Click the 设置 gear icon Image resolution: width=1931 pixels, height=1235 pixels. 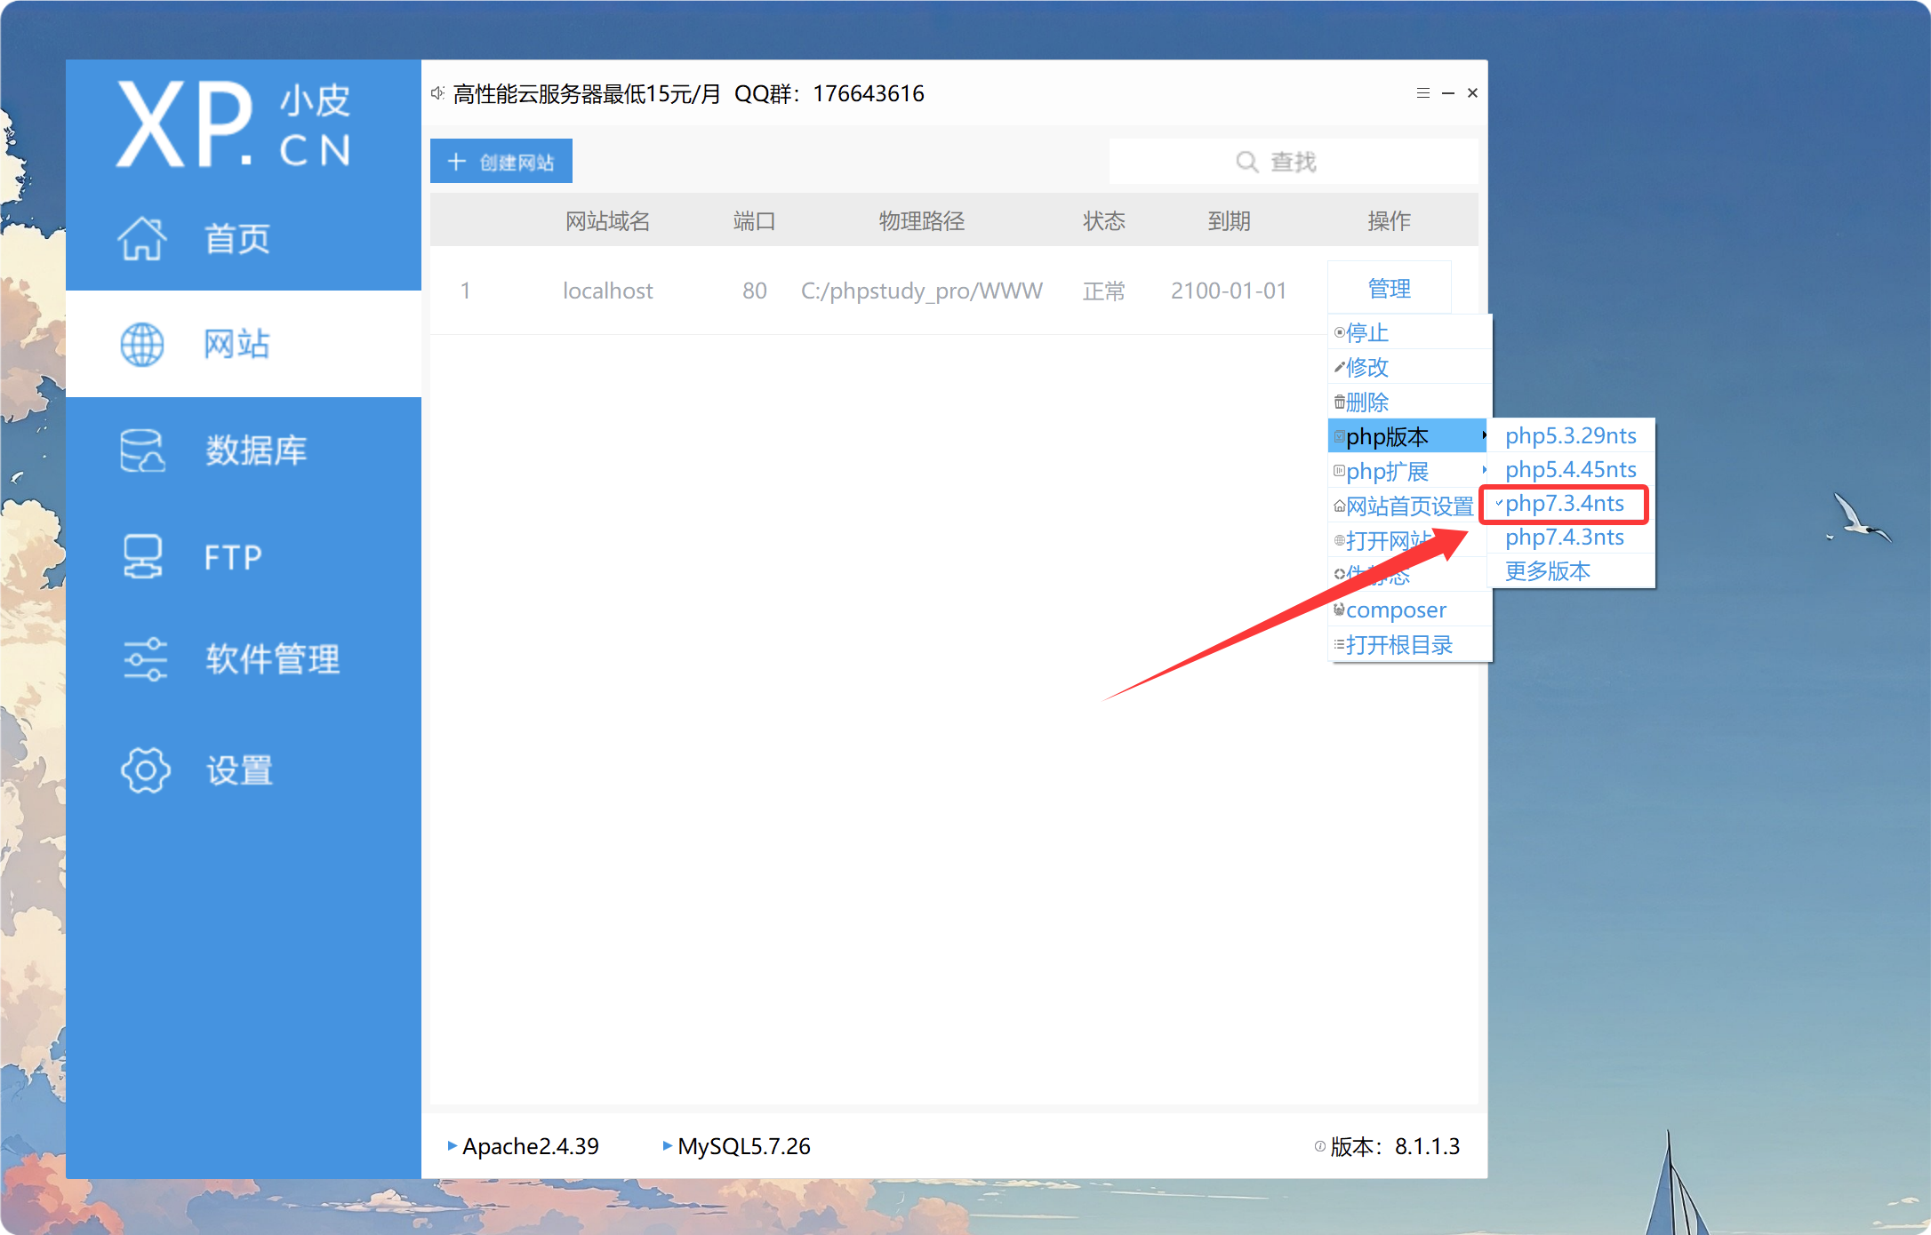point(145,770)
